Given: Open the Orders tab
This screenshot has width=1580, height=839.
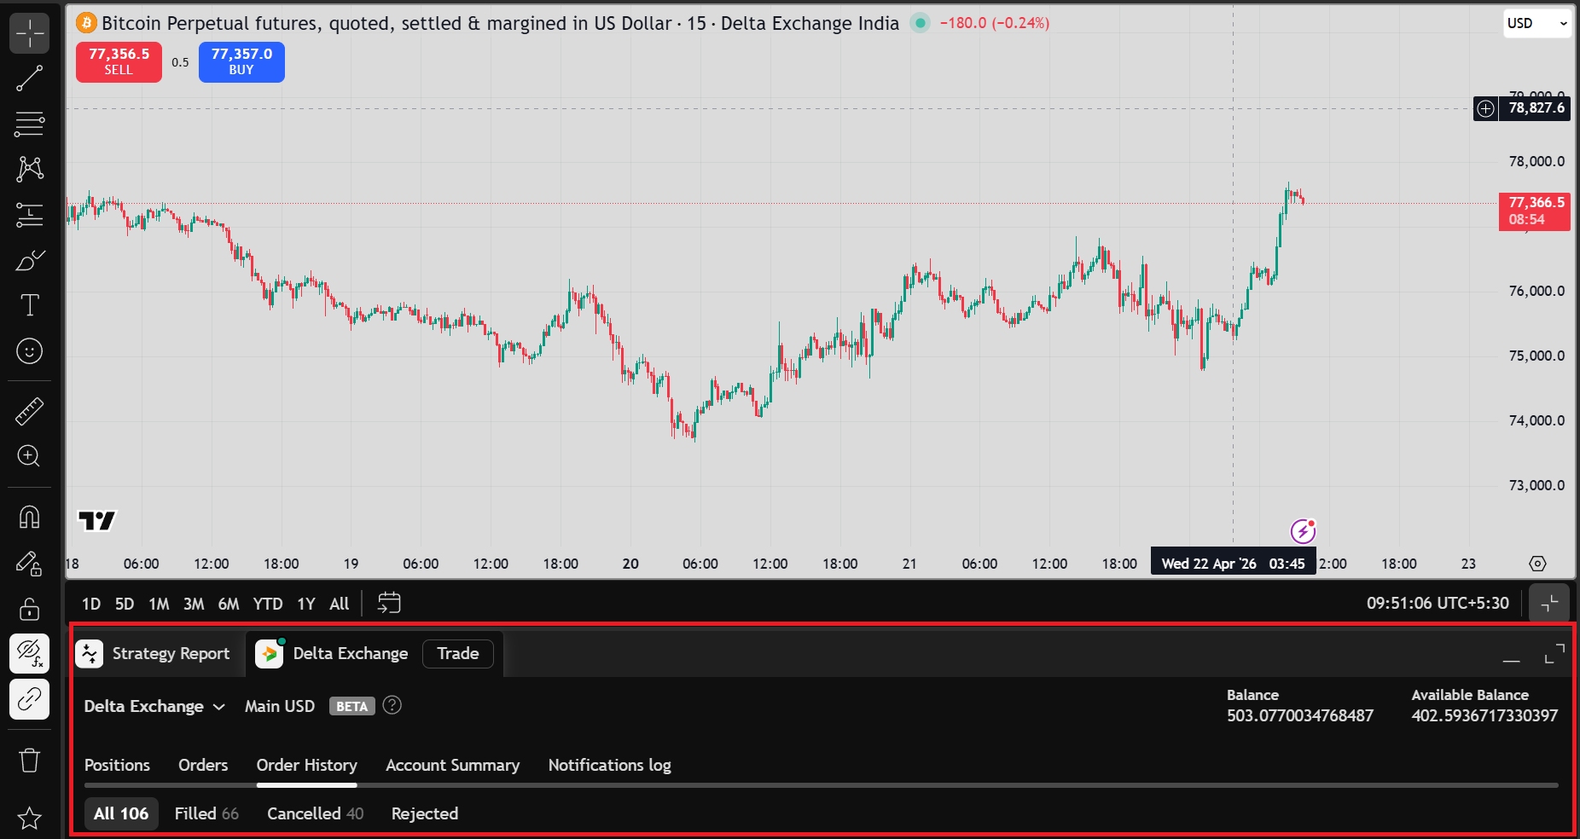Looking at the screenshot, I should 203,765.
